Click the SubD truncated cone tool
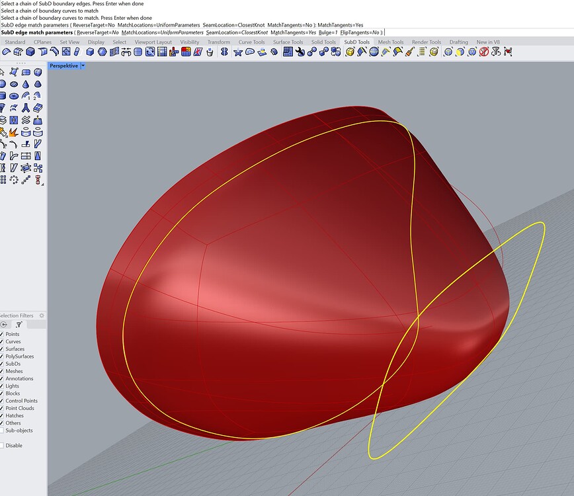Image resolution: width=574 pixels, height=496 pixels. click(38, 84)
